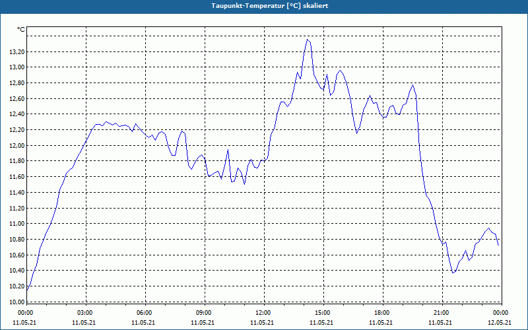Click the curve's lowest dip after 21:00
Image resolution: width=528 pixels, height=330 pixels.
click(x=453, y=273)
